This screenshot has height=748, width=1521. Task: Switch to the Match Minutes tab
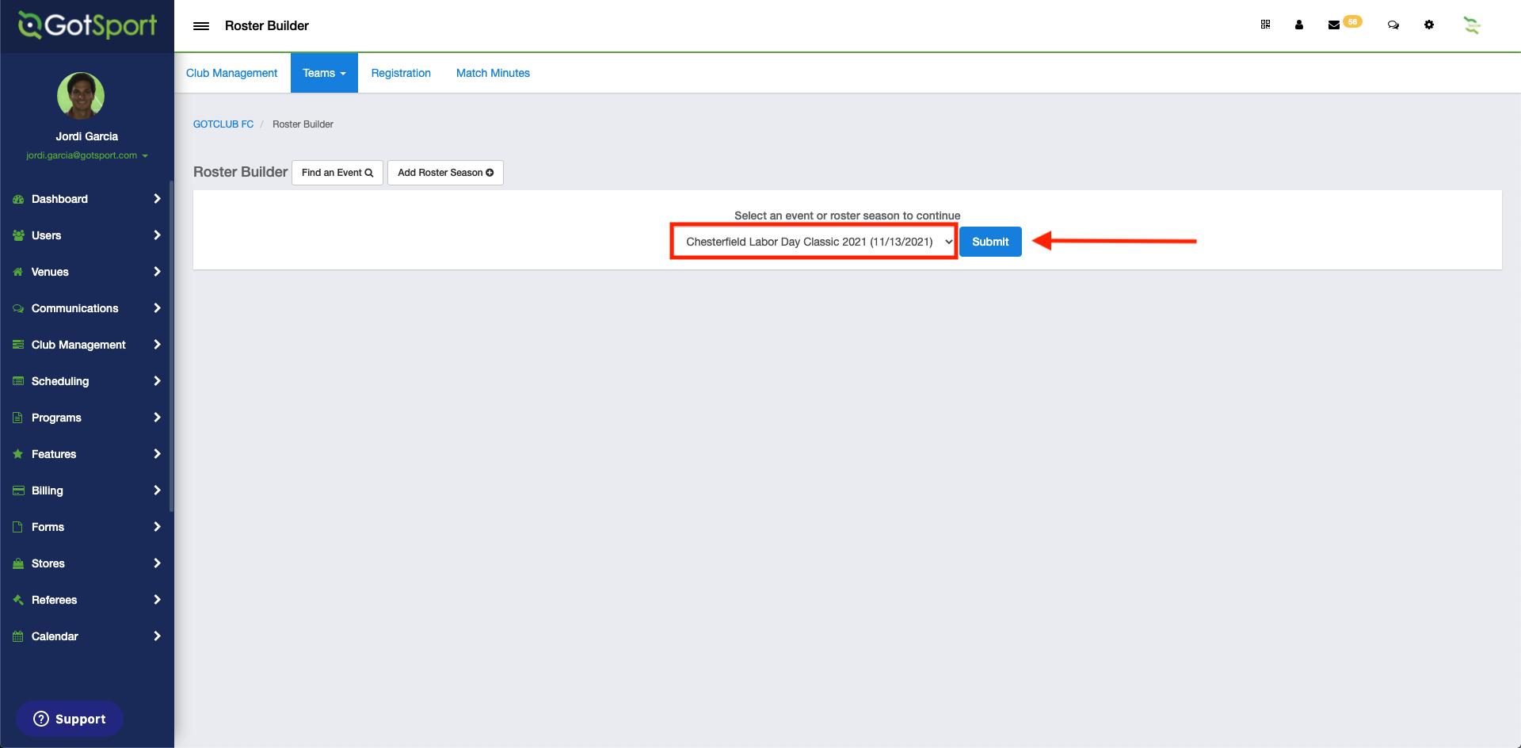[493, 73]
